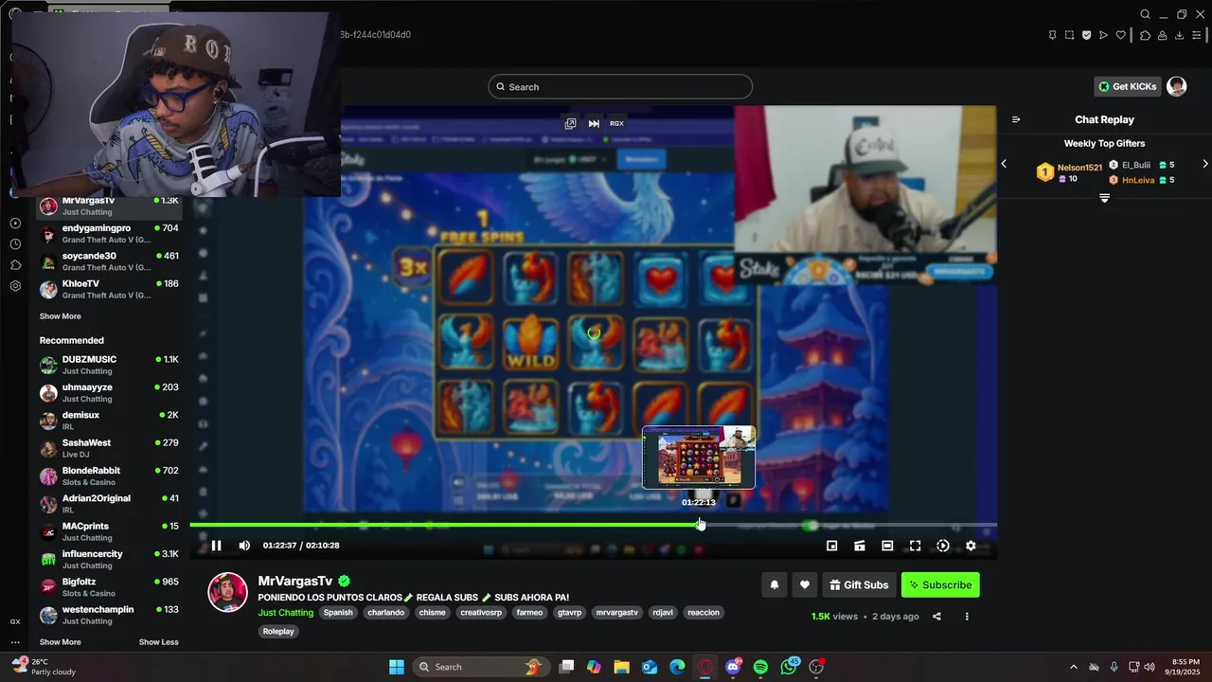Open demisux recommended channel
The width and height of the screenshot is (1212, 682).
(108, 421)
